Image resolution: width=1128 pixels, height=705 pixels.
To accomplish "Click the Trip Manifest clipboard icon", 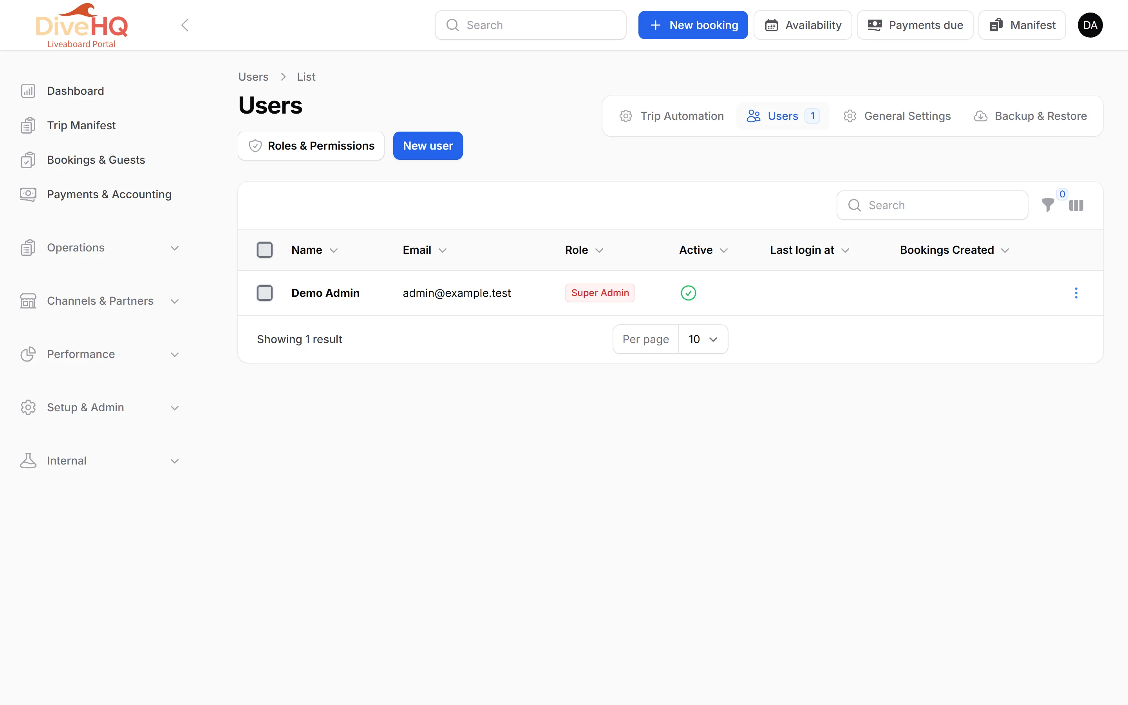I will (x=28, y=125).
